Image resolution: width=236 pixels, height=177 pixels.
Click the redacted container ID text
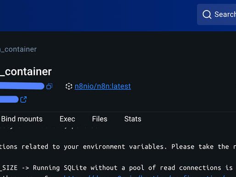pyautogui.click(x=22, y=86)
